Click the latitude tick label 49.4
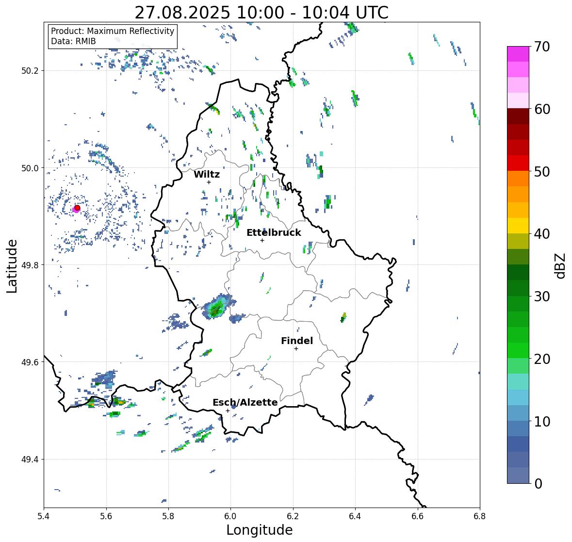This screenshot has width=572, height=542. pyautogui.click(x=30, y=460)
